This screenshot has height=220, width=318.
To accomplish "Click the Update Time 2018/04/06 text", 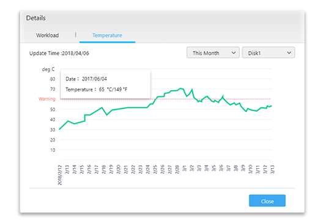I will coord(59,53).
